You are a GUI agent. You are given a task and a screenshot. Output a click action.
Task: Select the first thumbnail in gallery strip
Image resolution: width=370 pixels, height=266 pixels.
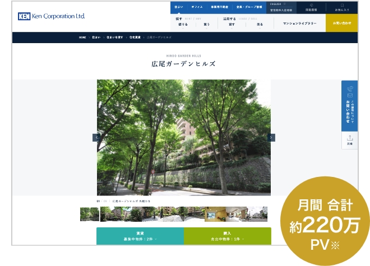tap(90, 214)
